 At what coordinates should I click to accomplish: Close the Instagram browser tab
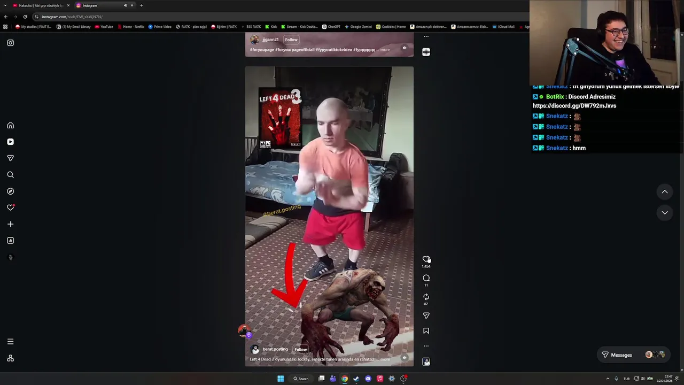pyautogui.click(x=132, y=5)
